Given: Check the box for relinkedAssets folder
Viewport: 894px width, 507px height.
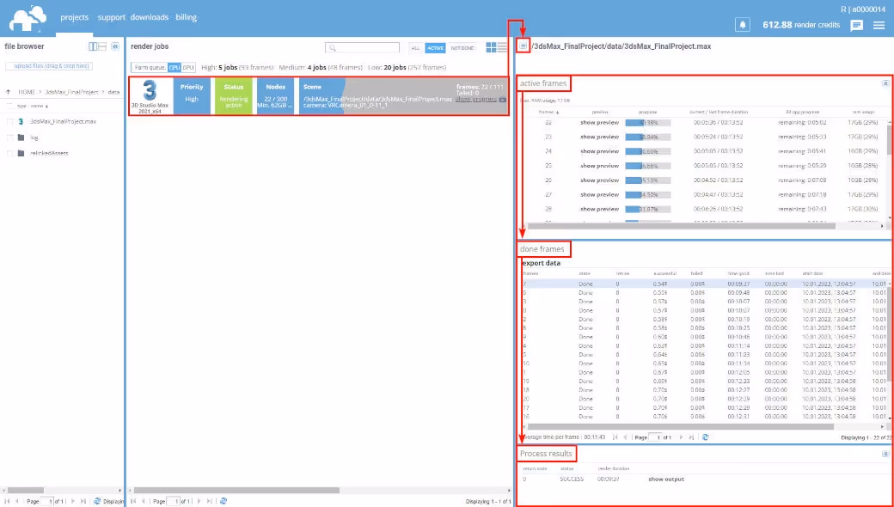Looking at the screenshot, I should point(9,153).
